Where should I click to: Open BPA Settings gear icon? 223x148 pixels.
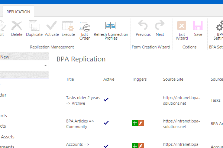pos(219,26)
